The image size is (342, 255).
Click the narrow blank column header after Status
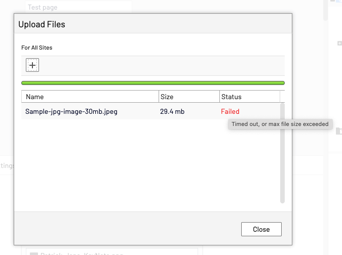click(282, 97)
